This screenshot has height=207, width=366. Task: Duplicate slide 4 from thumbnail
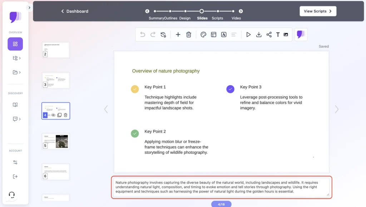60,115
